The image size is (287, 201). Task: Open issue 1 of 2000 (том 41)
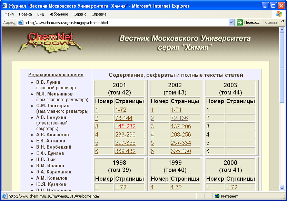point(208,187)
